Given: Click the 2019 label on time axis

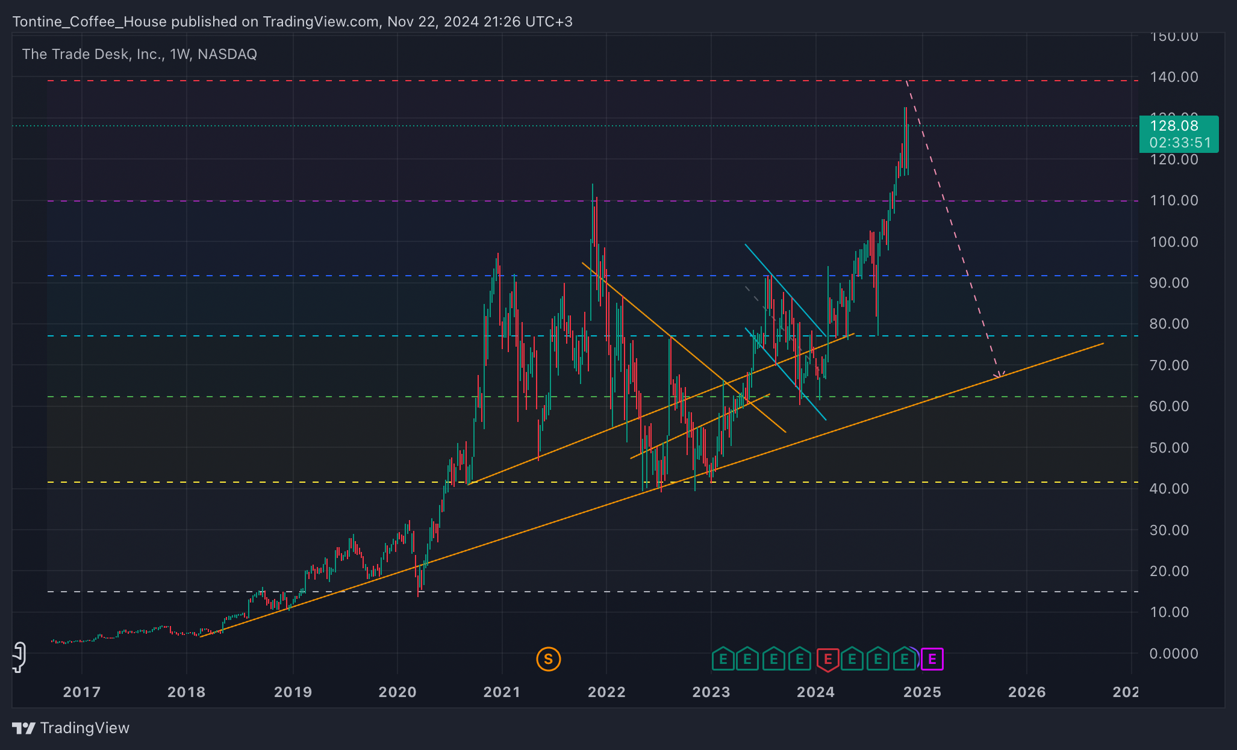Looking at the screenshot, I should (293, 692).
